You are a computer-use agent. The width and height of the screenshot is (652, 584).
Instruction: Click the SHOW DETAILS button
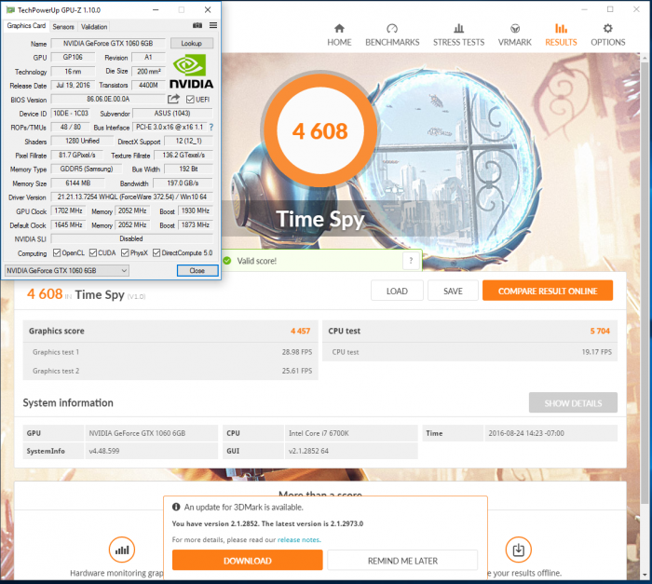point(573,403)
